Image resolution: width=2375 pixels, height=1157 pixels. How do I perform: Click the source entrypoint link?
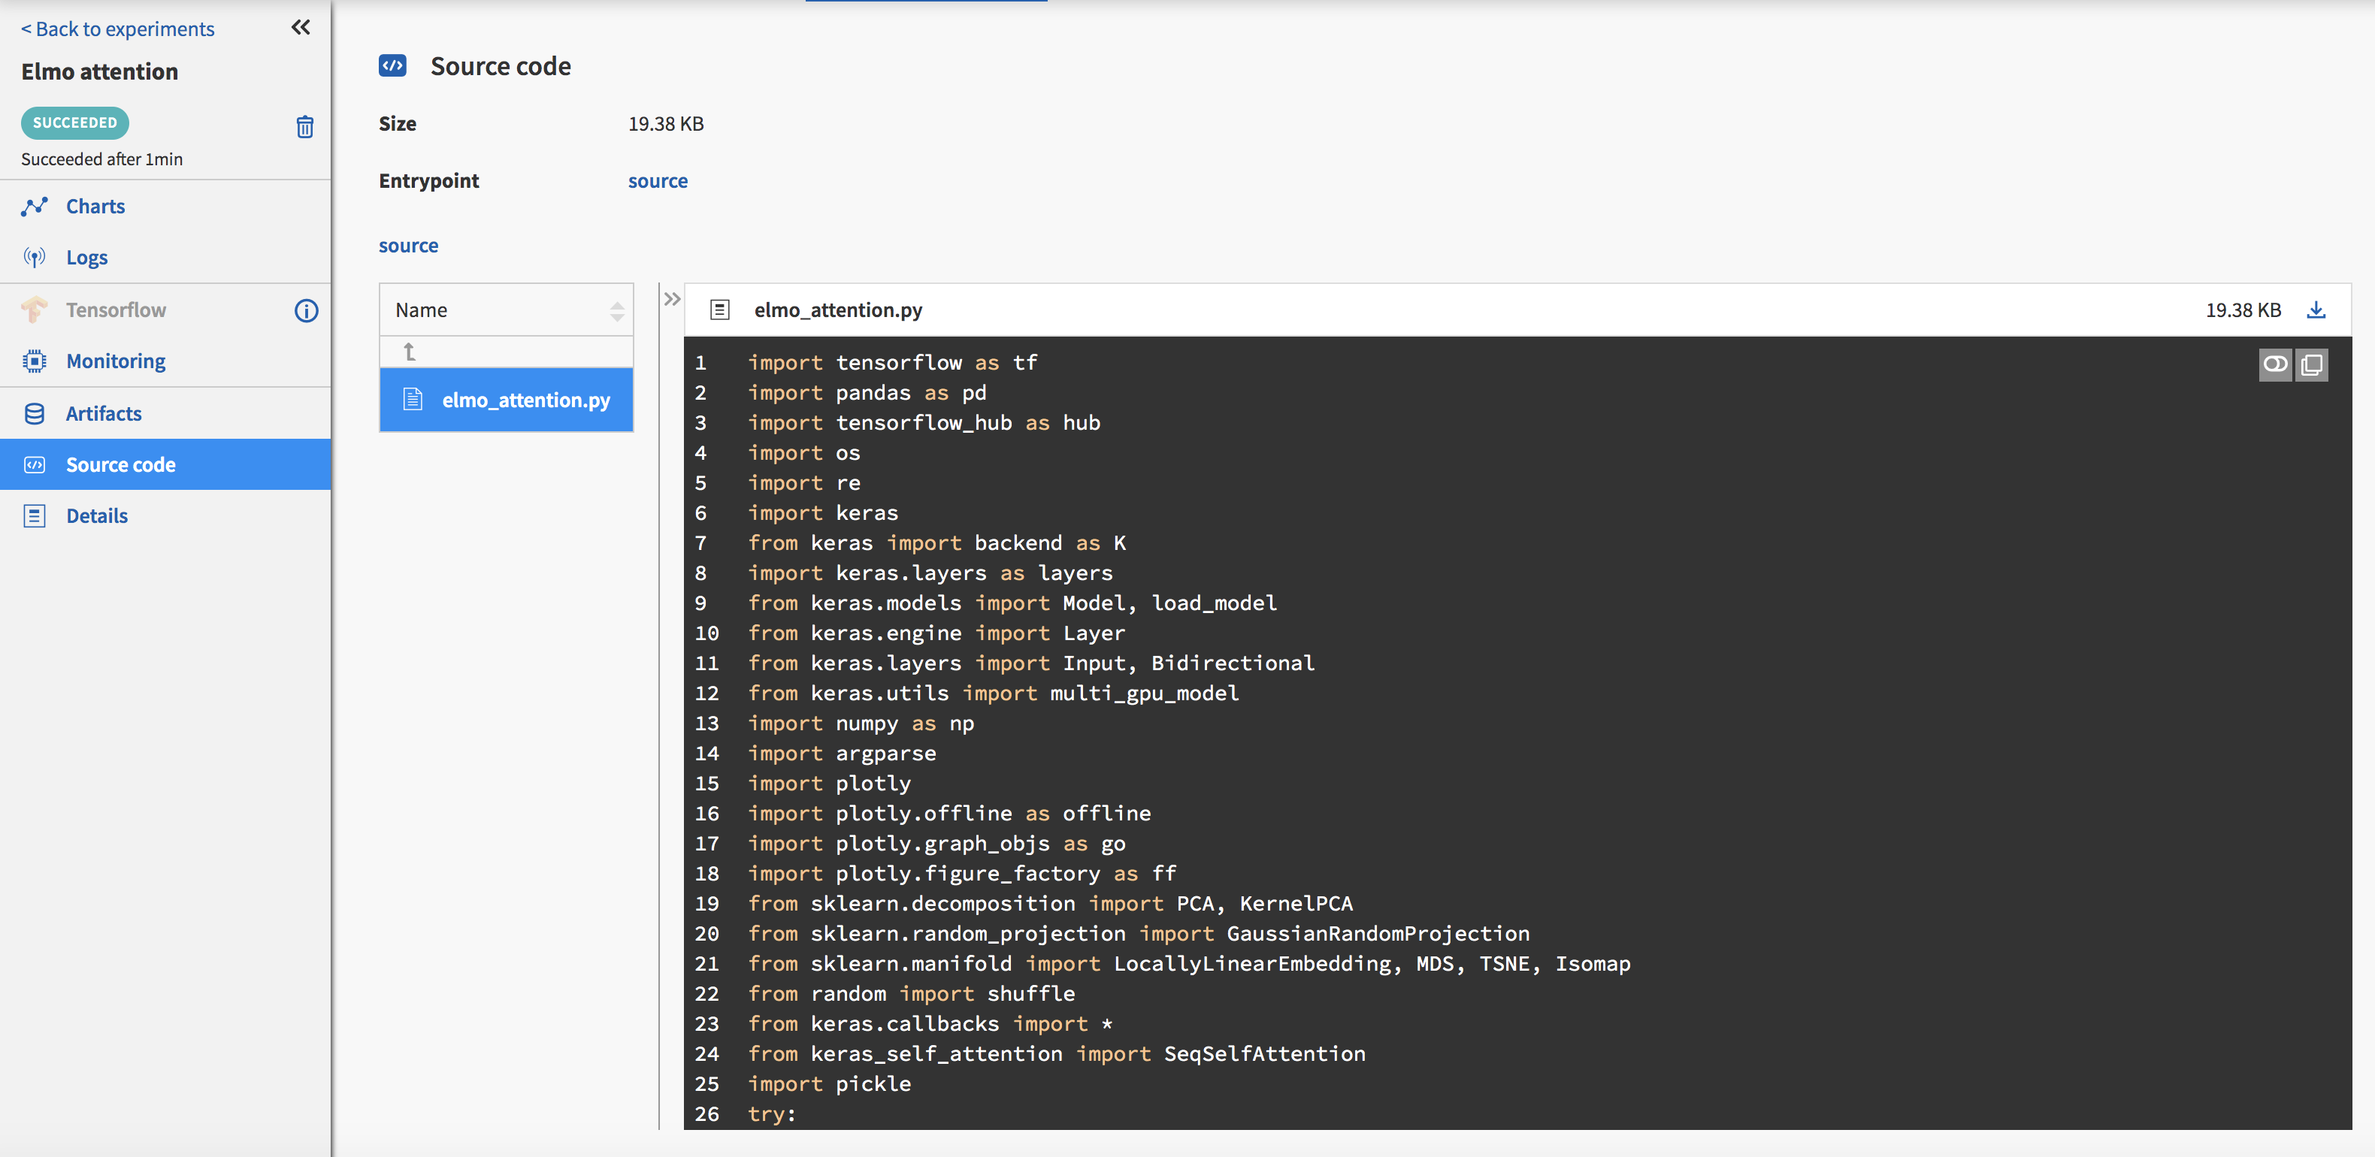(658, 181)
